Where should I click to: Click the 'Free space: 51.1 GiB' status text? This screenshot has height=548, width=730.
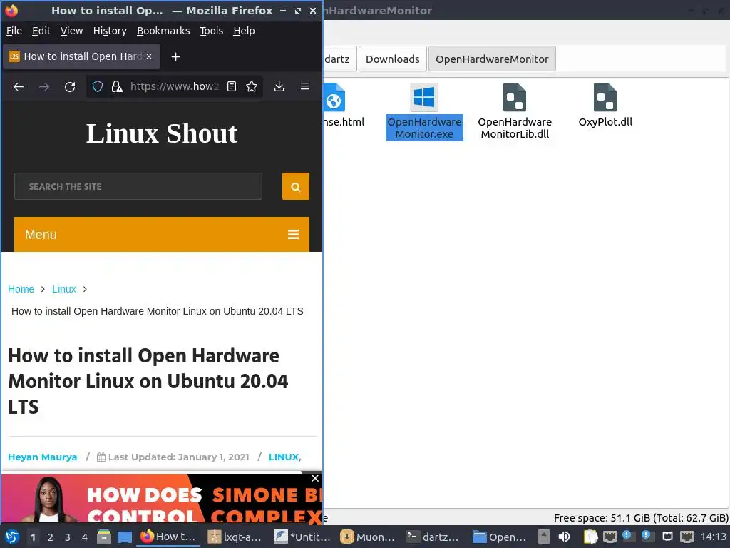[641, 518]
